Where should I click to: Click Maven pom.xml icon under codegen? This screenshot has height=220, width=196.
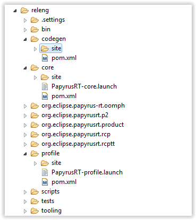[45, 58]
